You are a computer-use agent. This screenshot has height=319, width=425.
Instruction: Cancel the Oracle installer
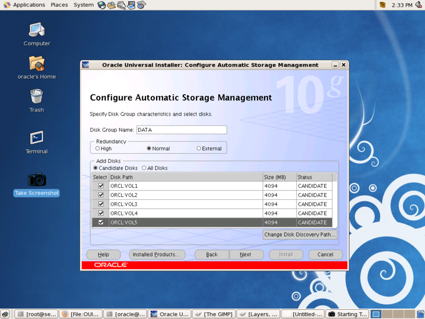325,255
